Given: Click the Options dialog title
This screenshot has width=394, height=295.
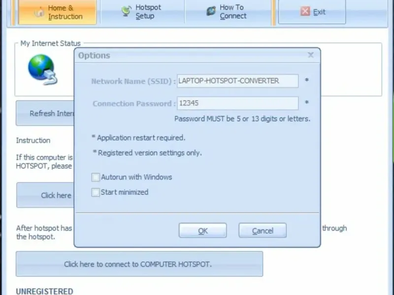Looking at the screenshot, I should (x=94, y=56).
